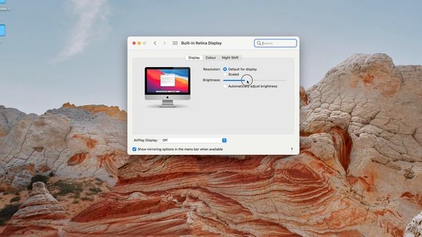
Task: Click the Brightness: label
Action: point(212,80)
